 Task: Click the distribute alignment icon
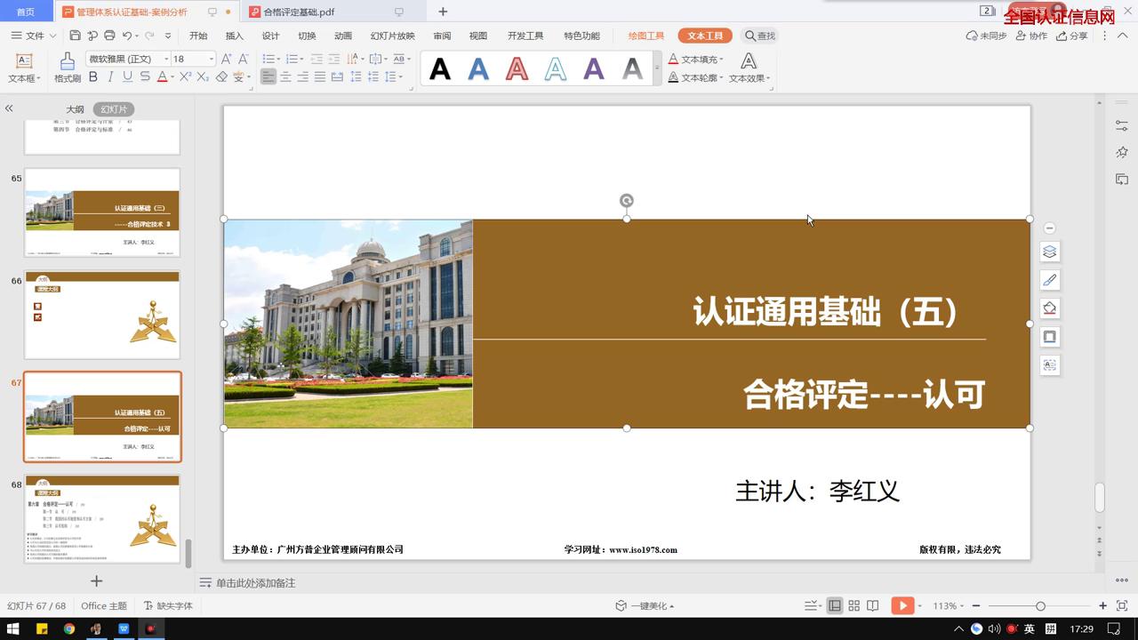click(337, 77)
